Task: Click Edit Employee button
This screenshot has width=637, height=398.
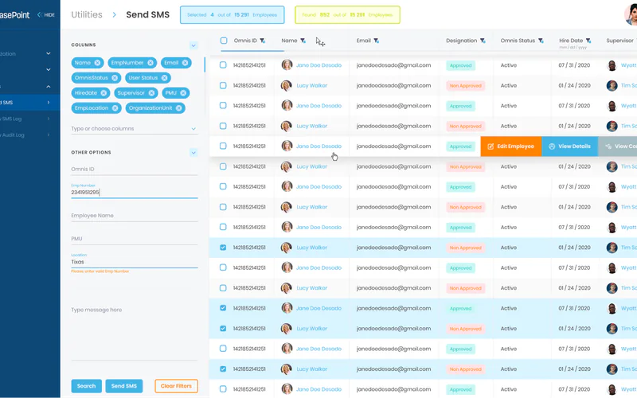Action: (x=510, y=146)
